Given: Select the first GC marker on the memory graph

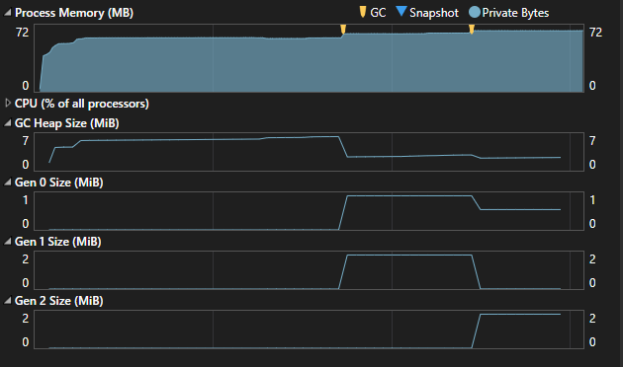Looking at the screenshot, I should click(x=343, y=30).
